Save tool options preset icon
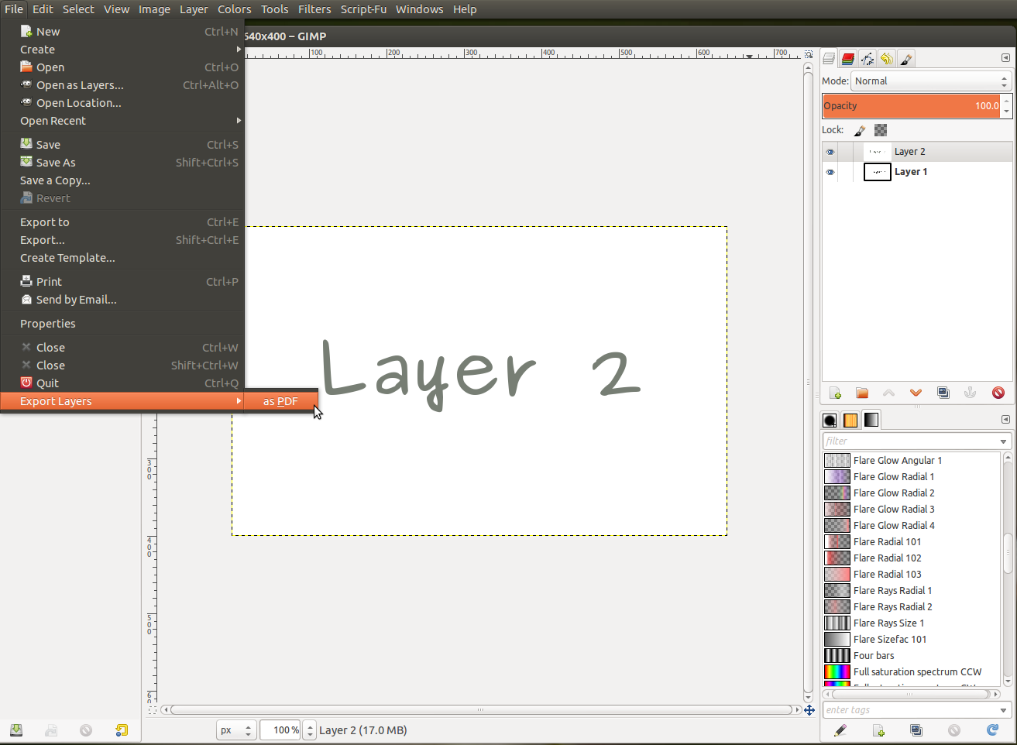The width and height of the screenshot is (1017, 745). (x=16, y=730)
